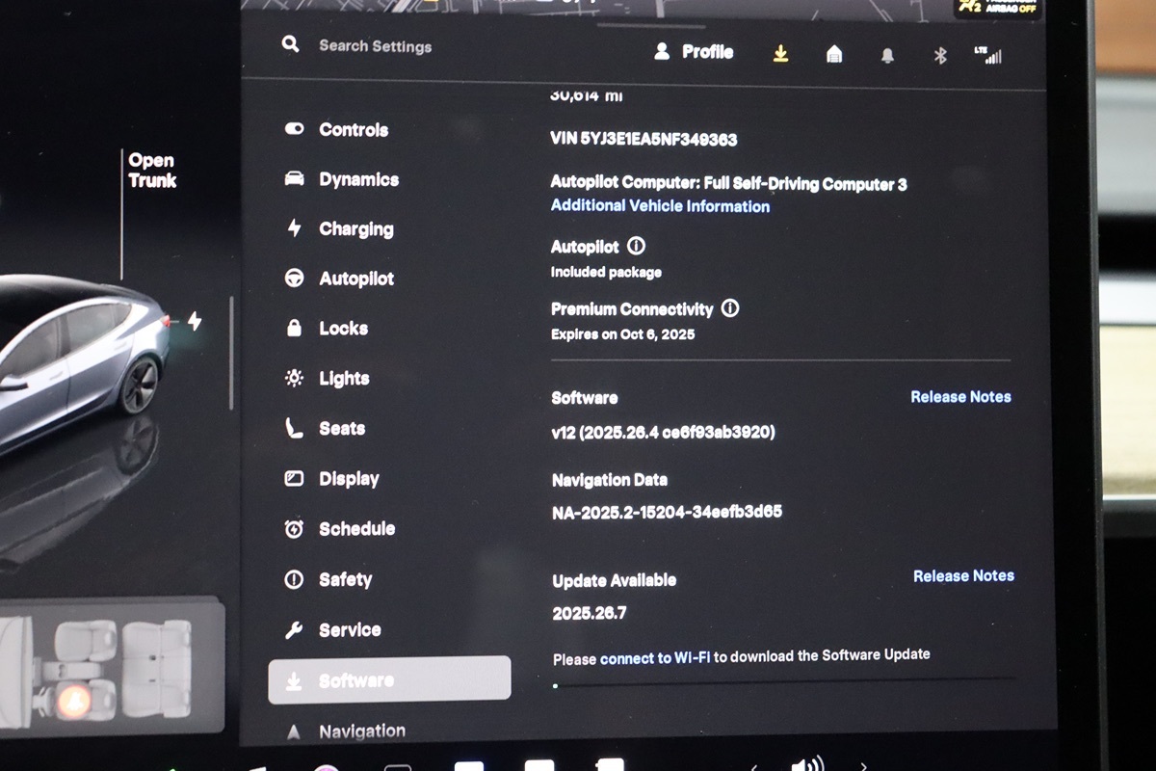Tap the charging lightning bolt beside car

[195, 321]
